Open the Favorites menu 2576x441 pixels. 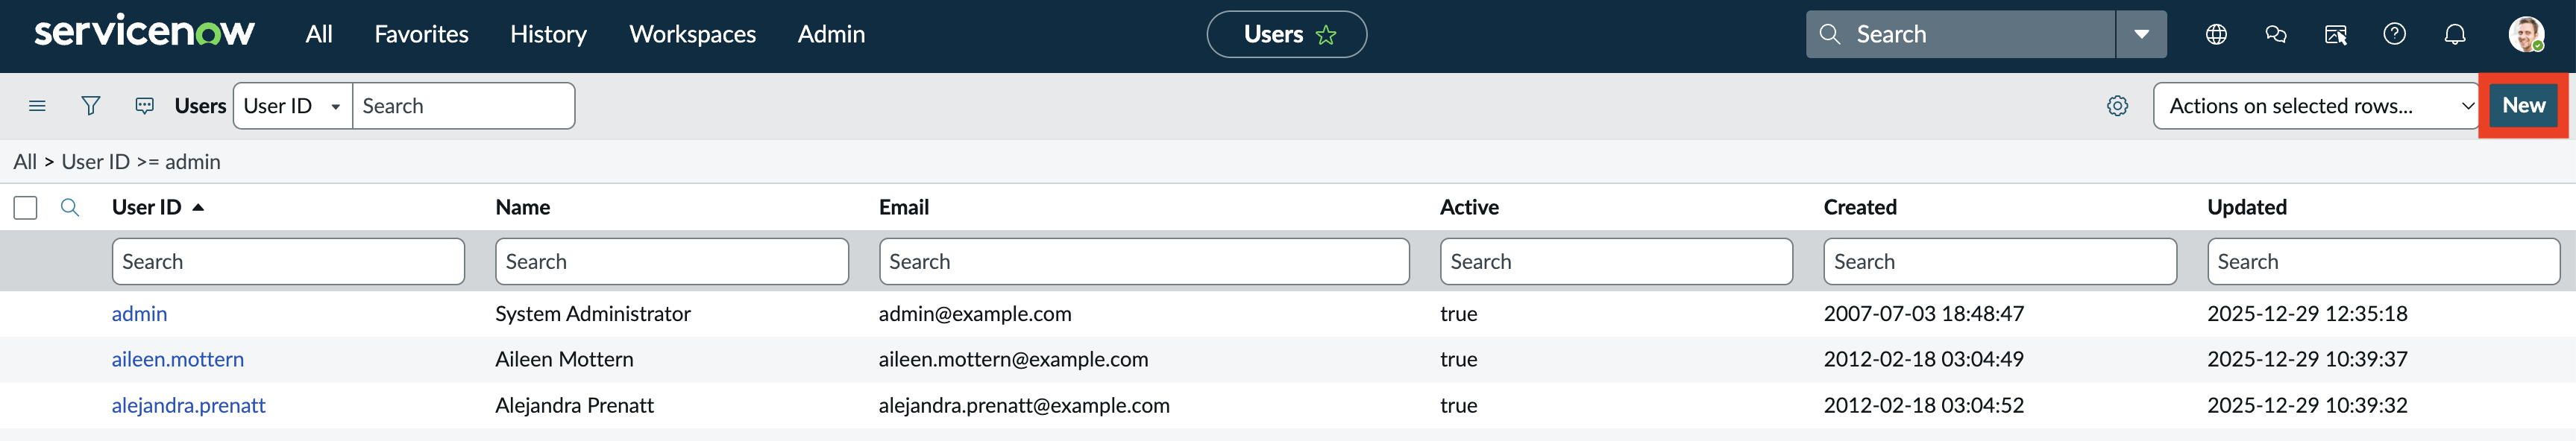click(421, 35)
